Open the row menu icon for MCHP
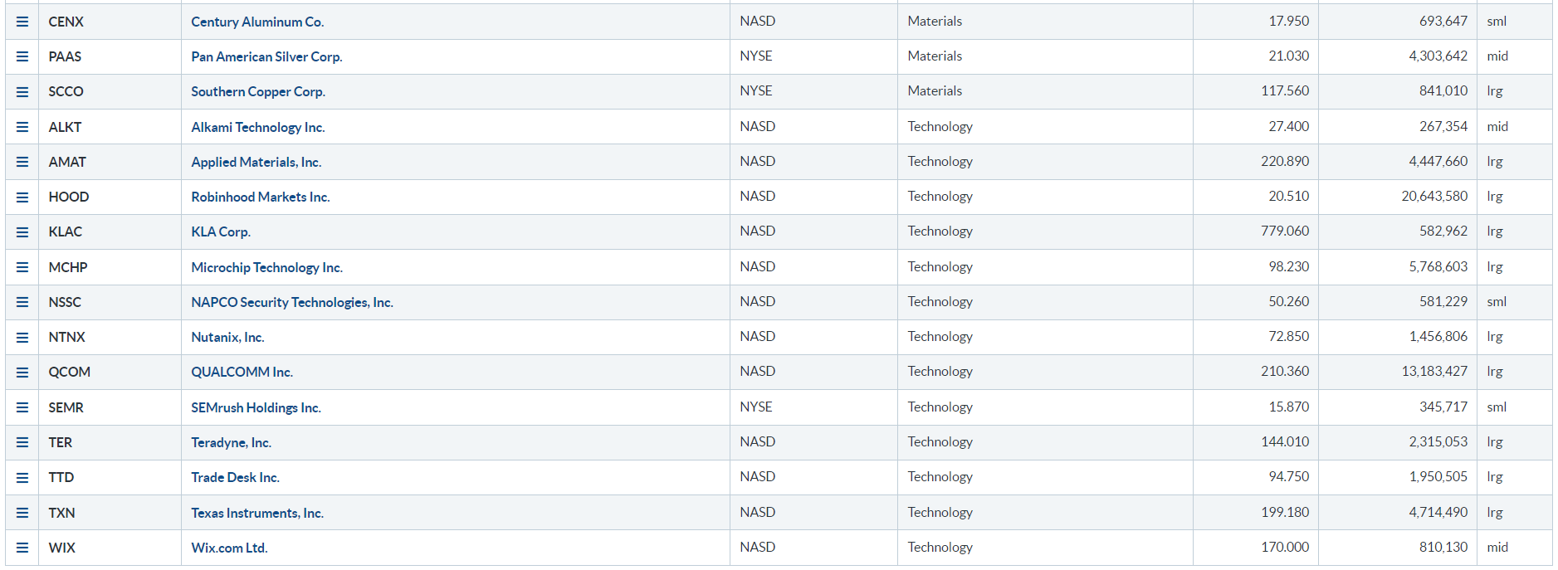 click(22, 267)
